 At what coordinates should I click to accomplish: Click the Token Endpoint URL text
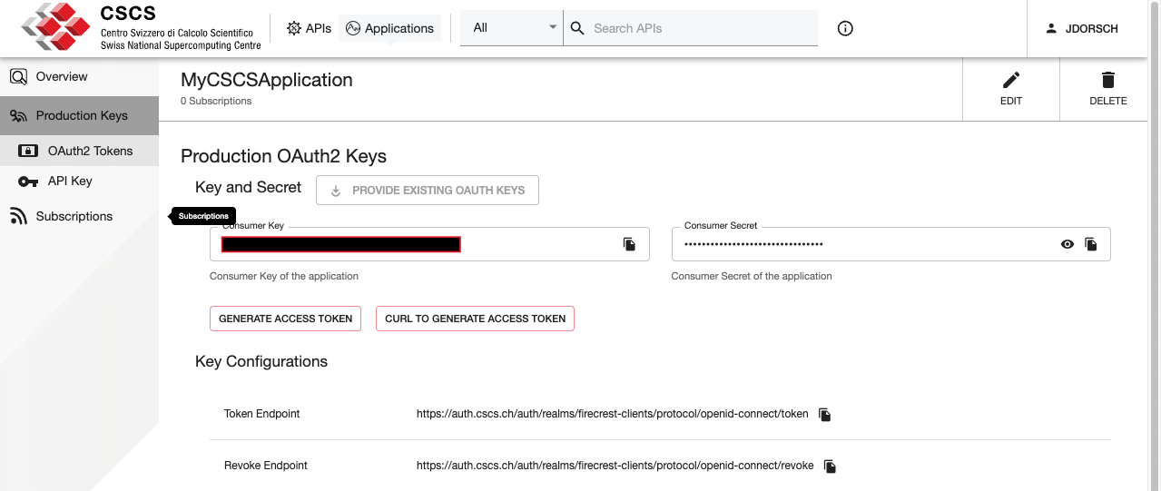click(612, 414)
